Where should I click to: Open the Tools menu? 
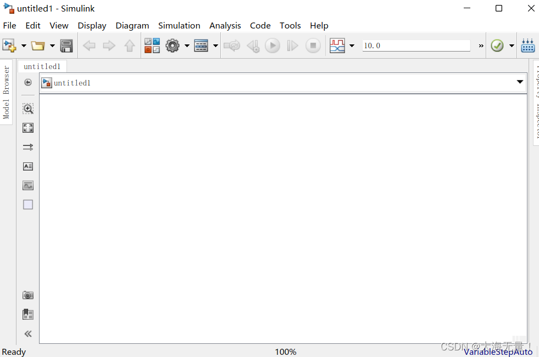[290, 26]
